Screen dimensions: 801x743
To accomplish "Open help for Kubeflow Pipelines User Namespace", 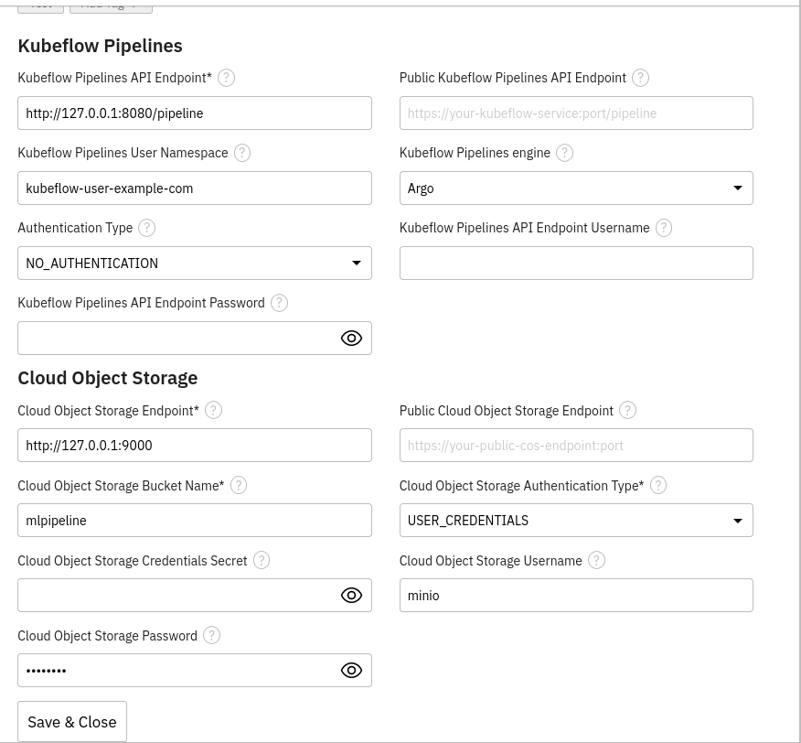I will 242,153.
